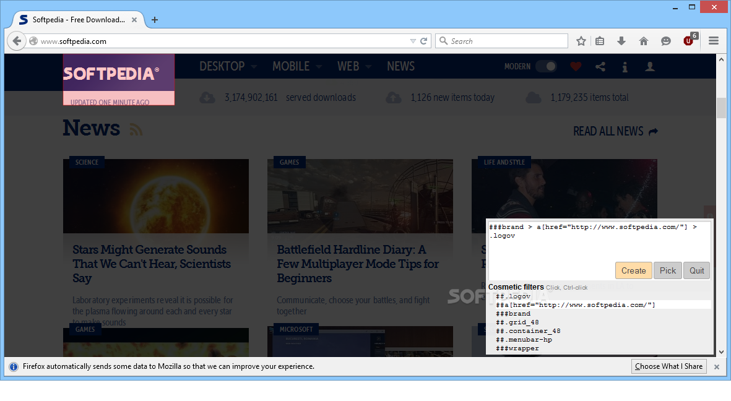This screenshot has width=731, height=401.
Task: Open the URL history dropdown arrow
Action: pyautogui.click(x=413, y=41)
